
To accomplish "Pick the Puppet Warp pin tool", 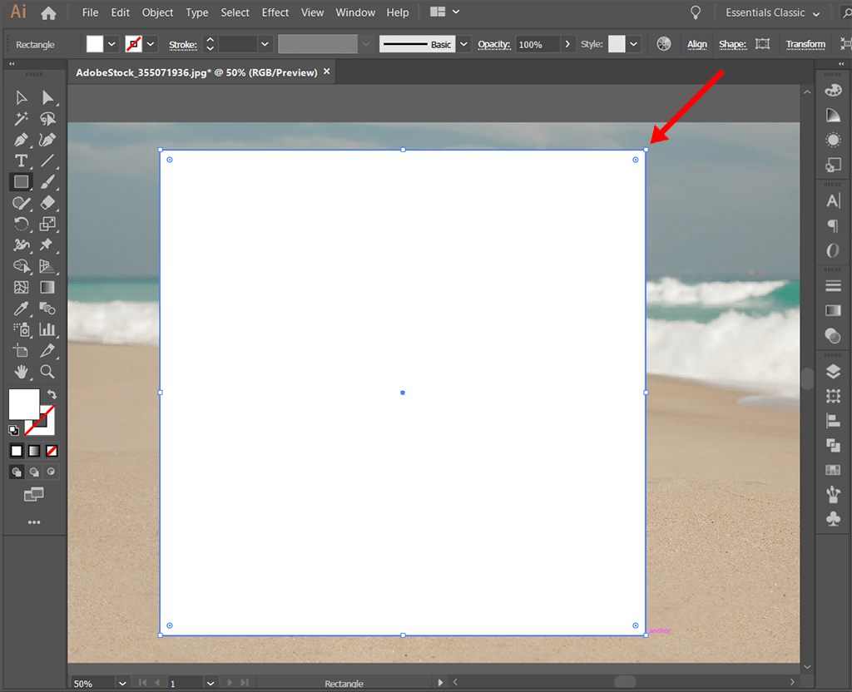I will pyautogui.click(x=47, y=245).
